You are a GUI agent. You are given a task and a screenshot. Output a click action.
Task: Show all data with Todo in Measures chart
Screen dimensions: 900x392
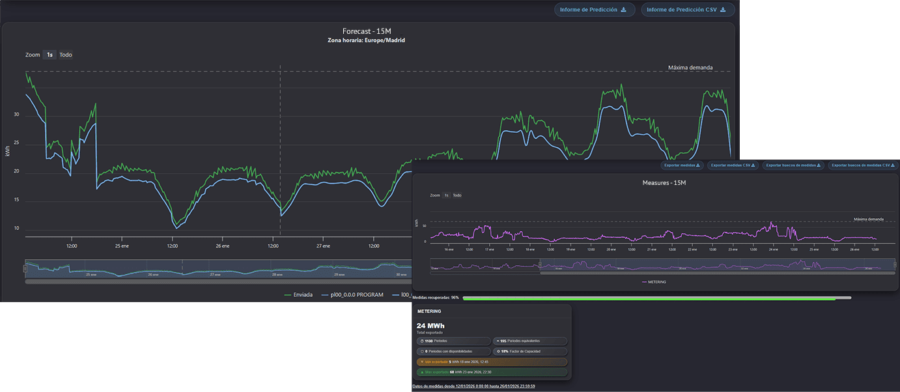click(457, 195)
